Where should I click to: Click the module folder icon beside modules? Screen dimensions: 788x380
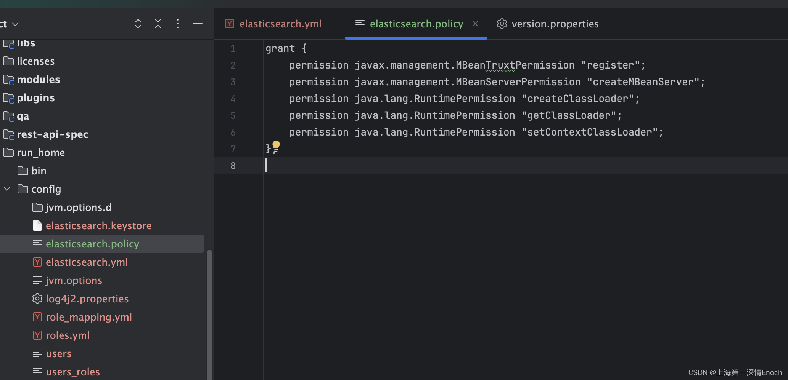coord(9,80)
